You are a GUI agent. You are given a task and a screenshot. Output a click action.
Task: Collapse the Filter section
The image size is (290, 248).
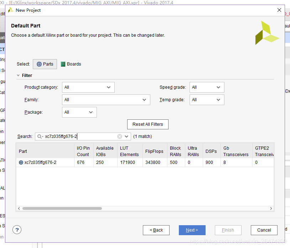point(18,76)
